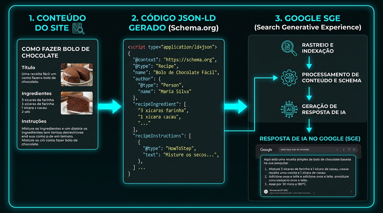This screenshot has height=213, width=383.
Task: Click the Título label
Action: [28, 67]
